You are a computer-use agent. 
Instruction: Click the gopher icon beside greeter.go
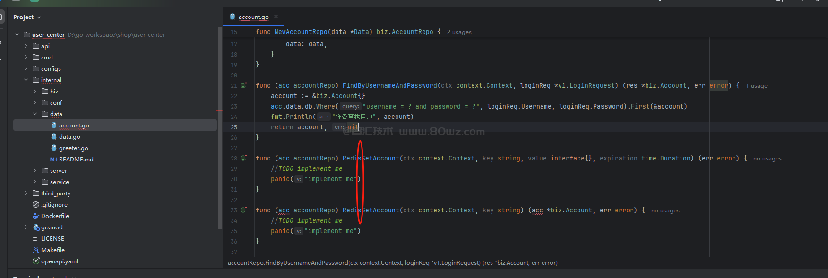[x=54, y=148]
